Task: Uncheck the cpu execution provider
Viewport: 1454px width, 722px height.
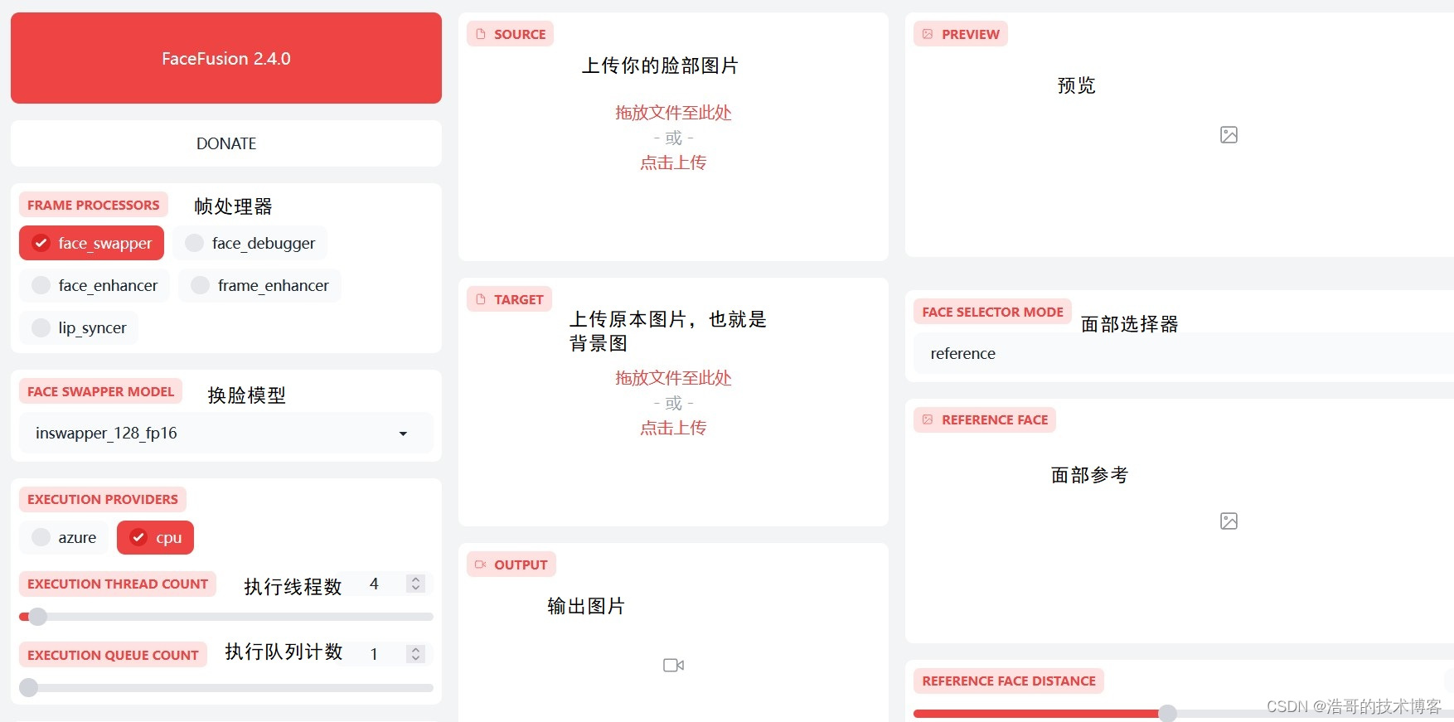Action: 155,537
